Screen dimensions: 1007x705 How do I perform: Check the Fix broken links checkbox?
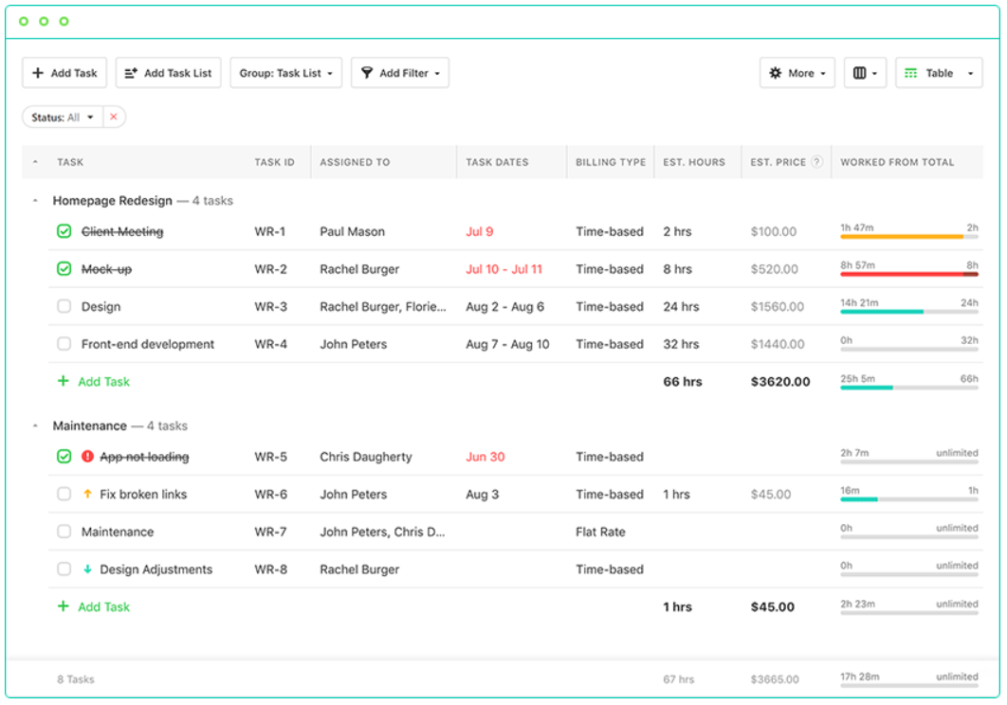(64, 494)
